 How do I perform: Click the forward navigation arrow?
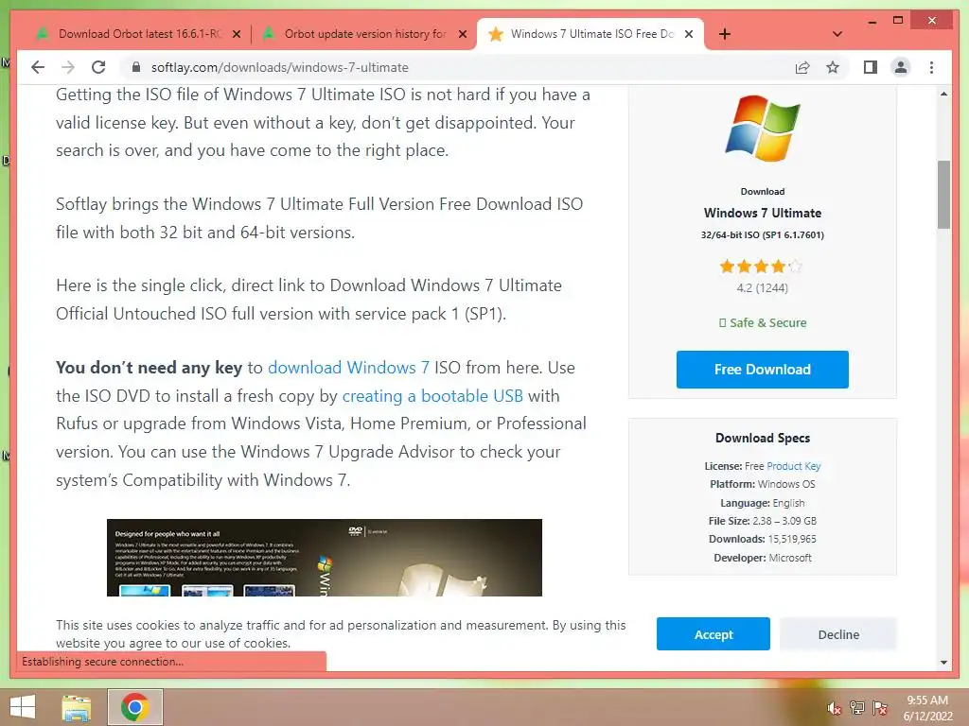click(x=68, y=67)
